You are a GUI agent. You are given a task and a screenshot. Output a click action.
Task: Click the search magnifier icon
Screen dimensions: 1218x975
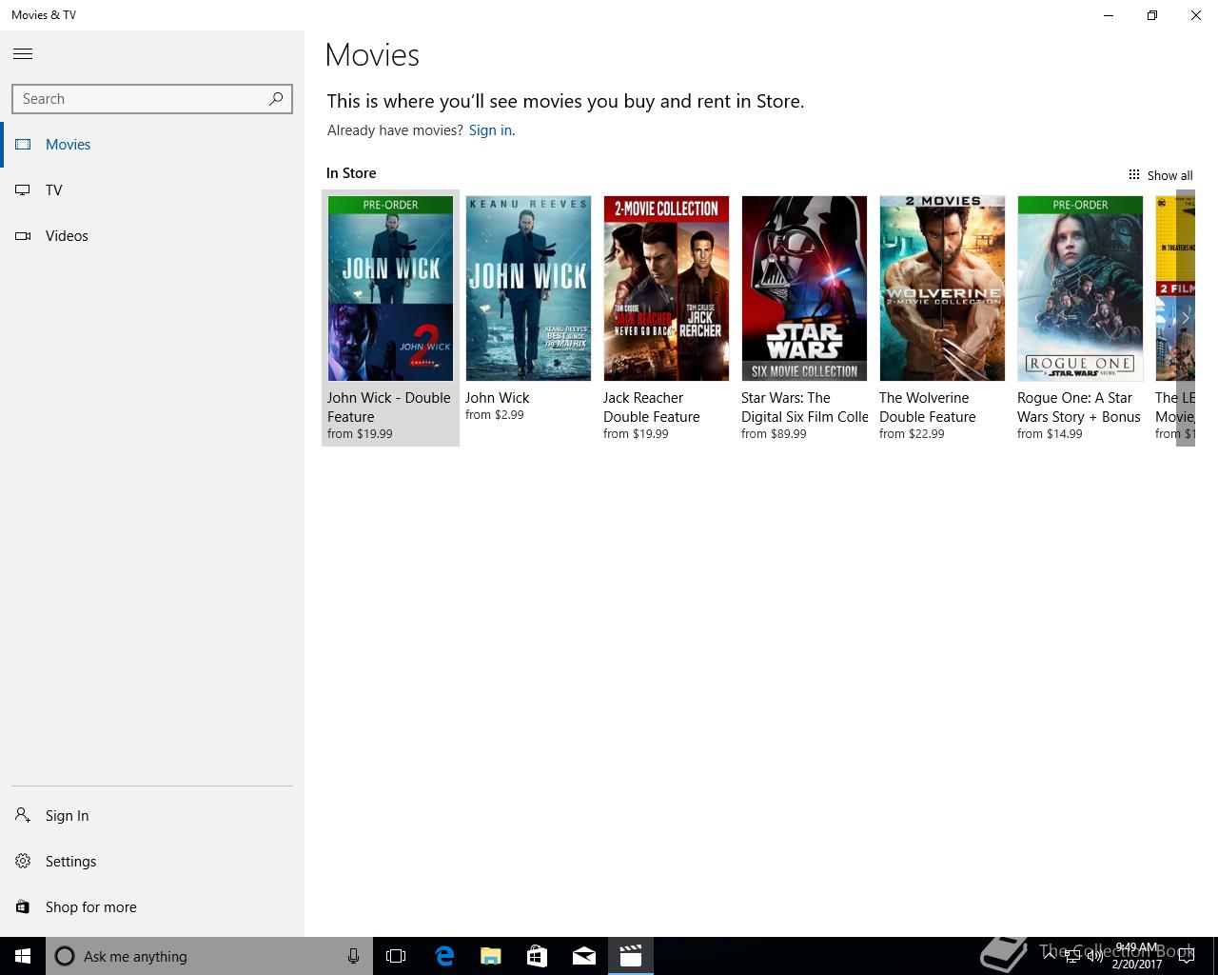[x=276, y=98]
